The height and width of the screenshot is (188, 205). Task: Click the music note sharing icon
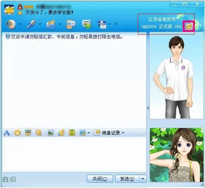click(x=61, y=133)
